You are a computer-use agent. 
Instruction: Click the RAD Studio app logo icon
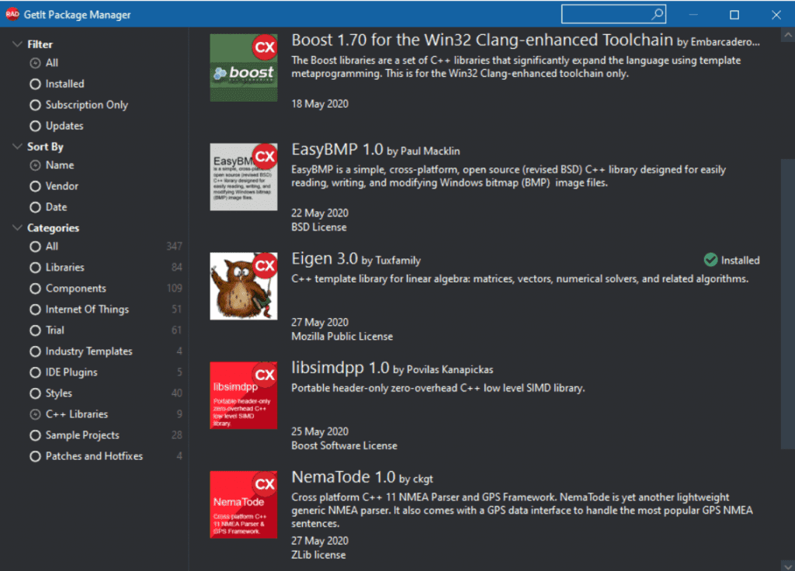pyautogui.click(x=12, y=14)
